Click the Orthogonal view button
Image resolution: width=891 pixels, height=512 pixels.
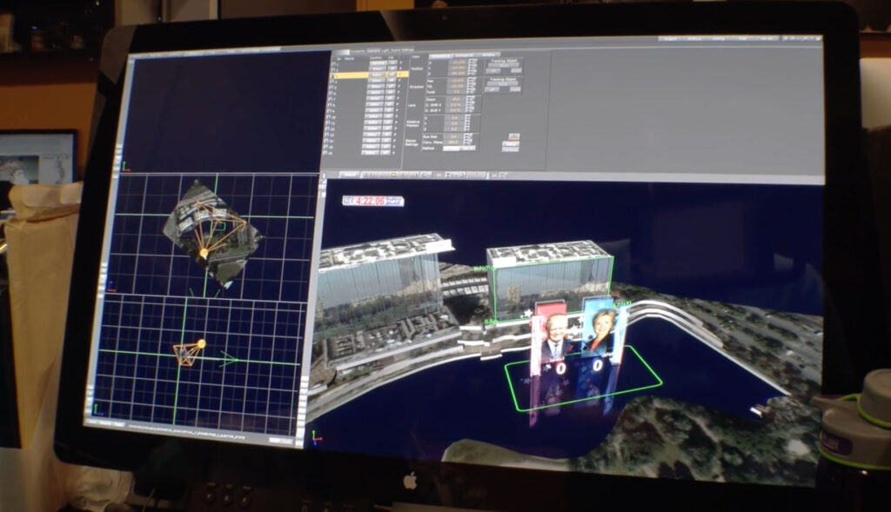tap(466, 55)
